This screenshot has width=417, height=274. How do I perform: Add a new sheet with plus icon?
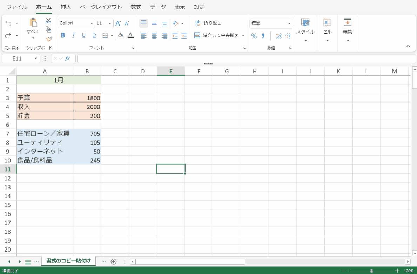pos(113,261)
